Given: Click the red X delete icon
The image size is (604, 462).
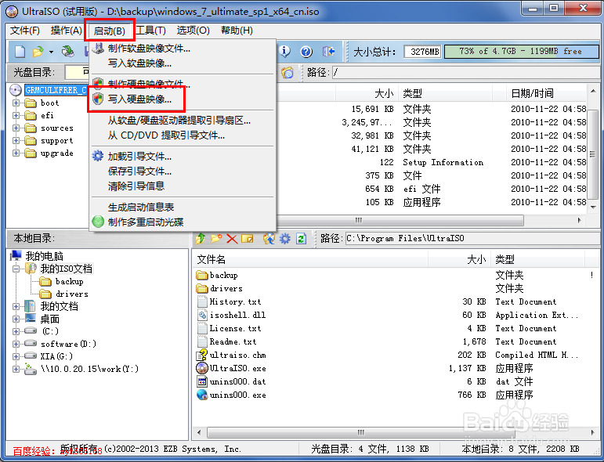Looking at the screenshot, I should coord(232,239).
